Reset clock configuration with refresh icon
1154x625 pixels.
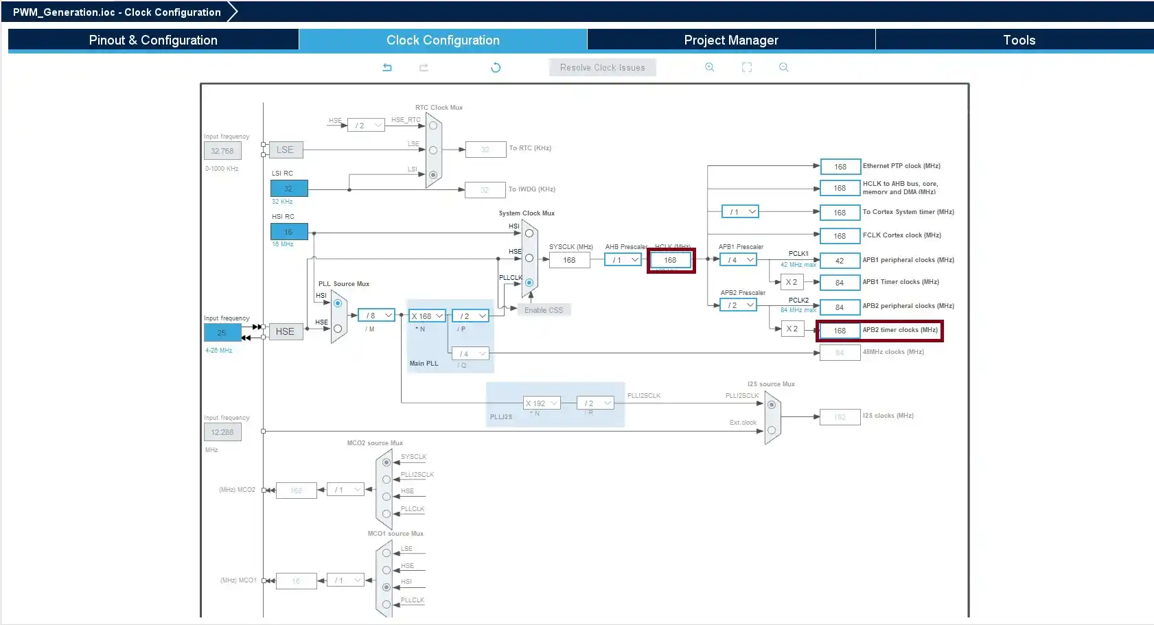(x=496, y=67)
